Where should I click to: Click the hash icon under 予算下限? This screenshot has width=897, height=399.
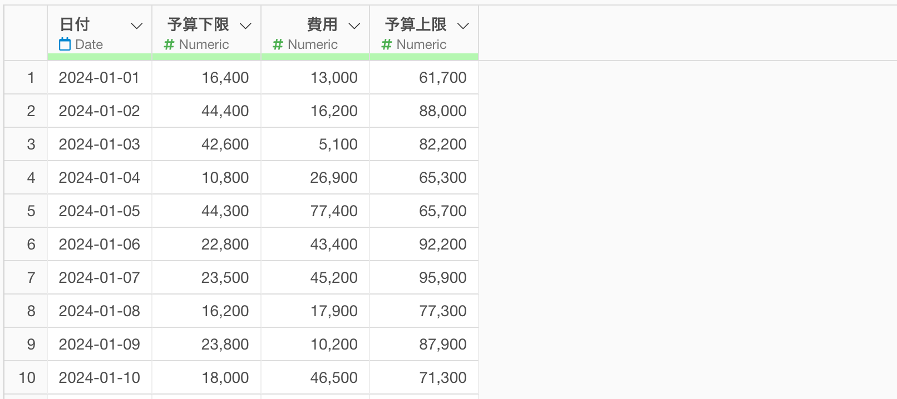point(169,44)
